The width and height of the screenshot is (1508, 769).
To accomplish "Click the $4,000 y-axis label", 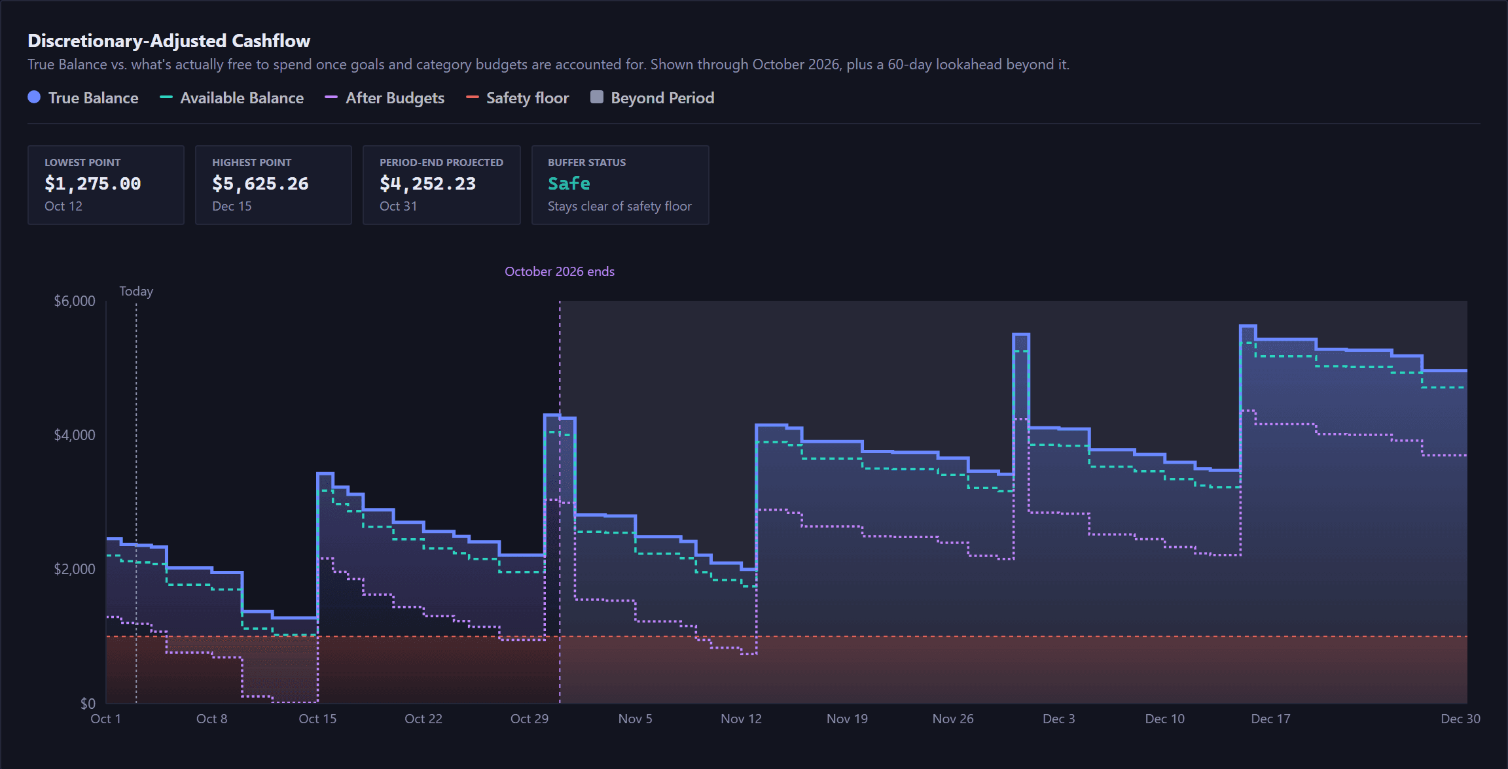I will coord(75,435).
